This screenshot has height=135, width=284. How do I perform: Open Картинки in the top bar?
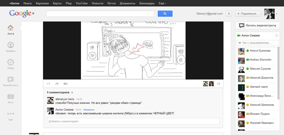42,3
